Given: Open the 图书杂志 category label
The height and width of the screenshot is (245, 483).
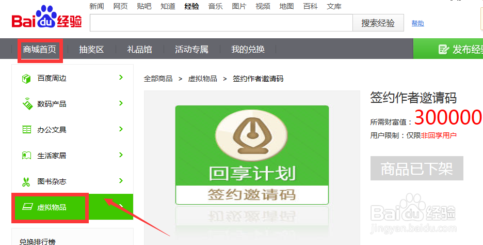Looking at the screenshot, I should point(52,181).
